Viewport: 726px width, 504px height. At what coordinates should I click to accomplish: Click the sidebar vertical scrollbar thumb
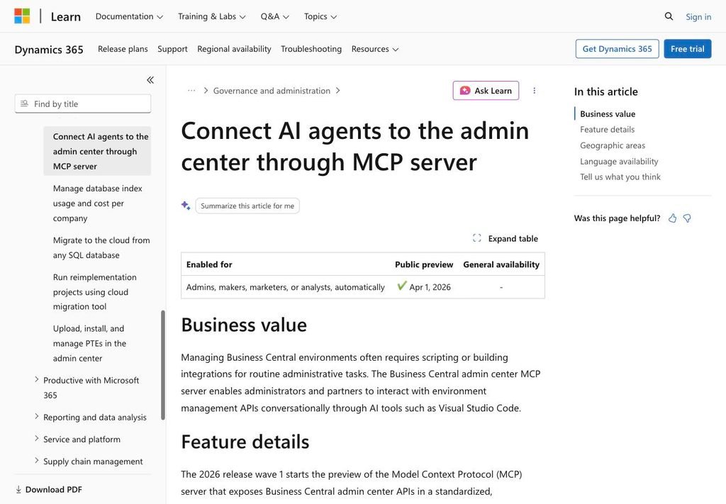tap(163, 364)
